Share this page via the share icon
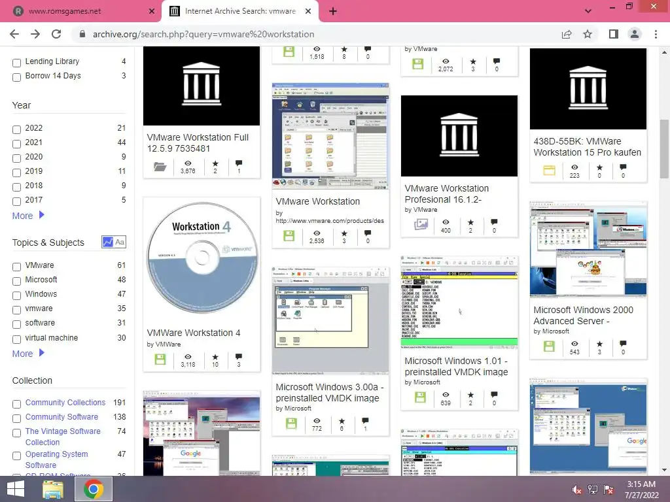The image size is (670, 502). [567, 34]
